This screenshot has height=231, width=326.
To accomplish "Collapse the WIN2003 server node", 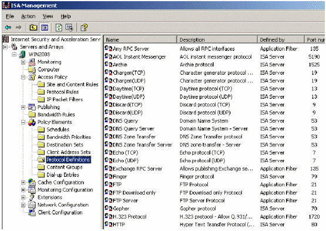I will coord(14,55).
